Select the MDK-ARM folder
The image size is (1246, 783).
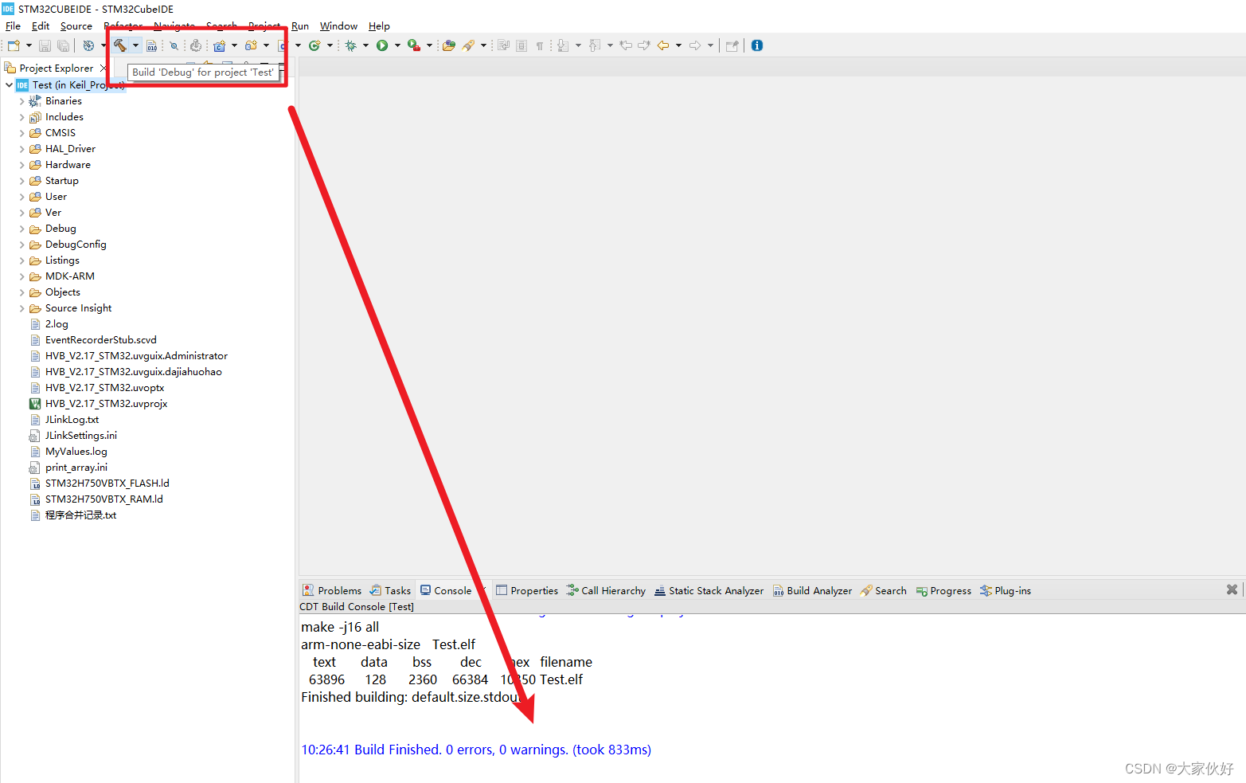tap(69, 276)
